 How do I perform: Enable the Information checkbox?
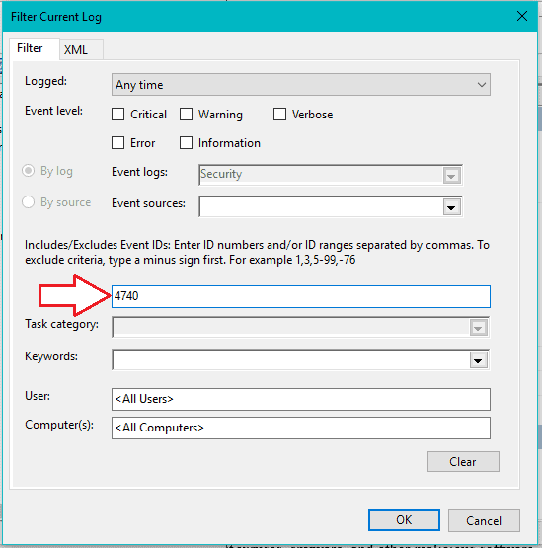click(186, 143)
